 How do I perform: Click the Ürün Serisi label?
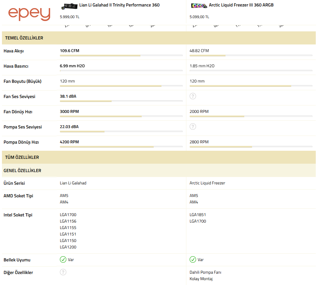click(14, 183)
